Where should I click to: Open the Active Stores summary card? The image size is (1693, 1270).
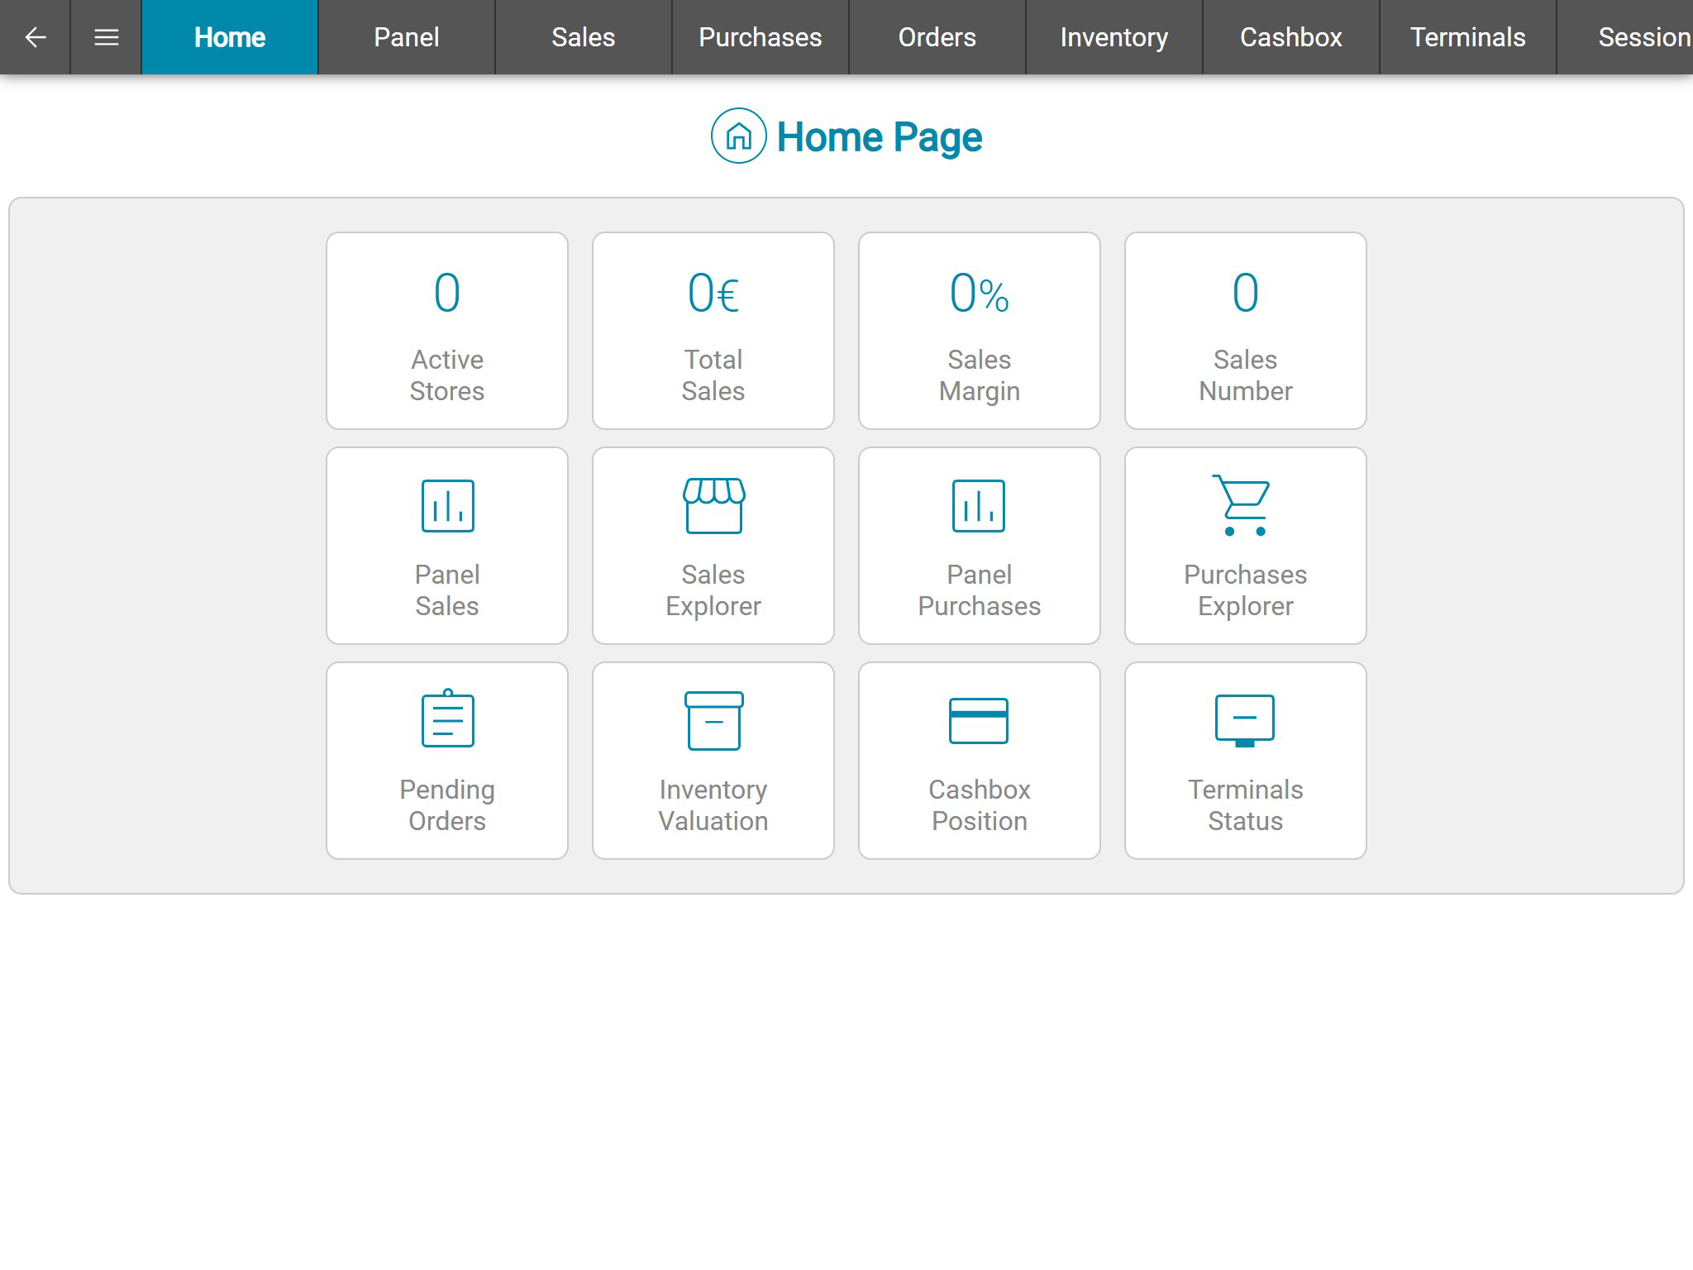(446, 330)
